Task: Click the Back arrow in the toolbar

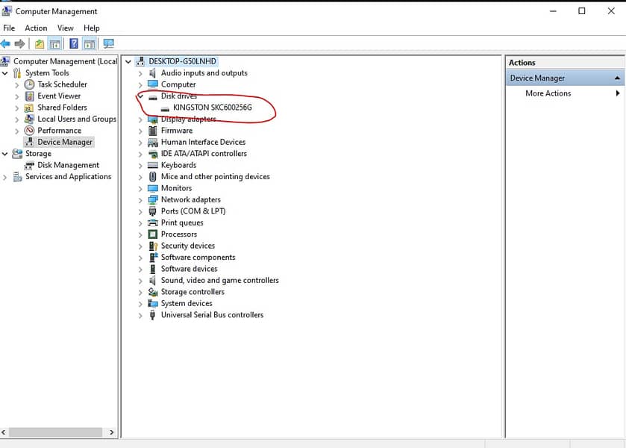Action: 5,43
